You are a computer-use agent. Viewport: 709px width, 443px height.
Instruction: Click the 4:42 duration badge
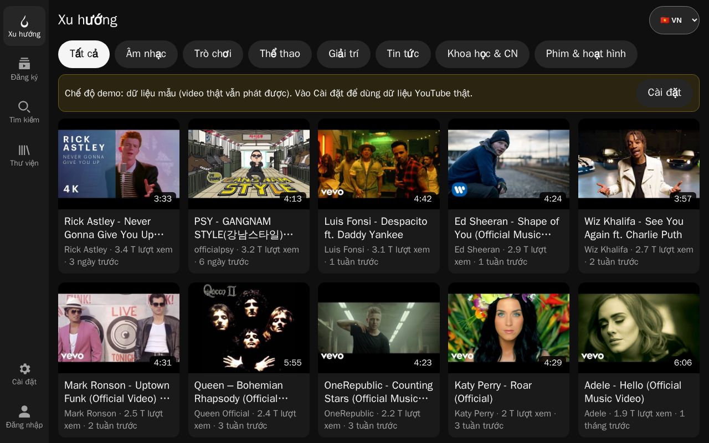point(423,199)
